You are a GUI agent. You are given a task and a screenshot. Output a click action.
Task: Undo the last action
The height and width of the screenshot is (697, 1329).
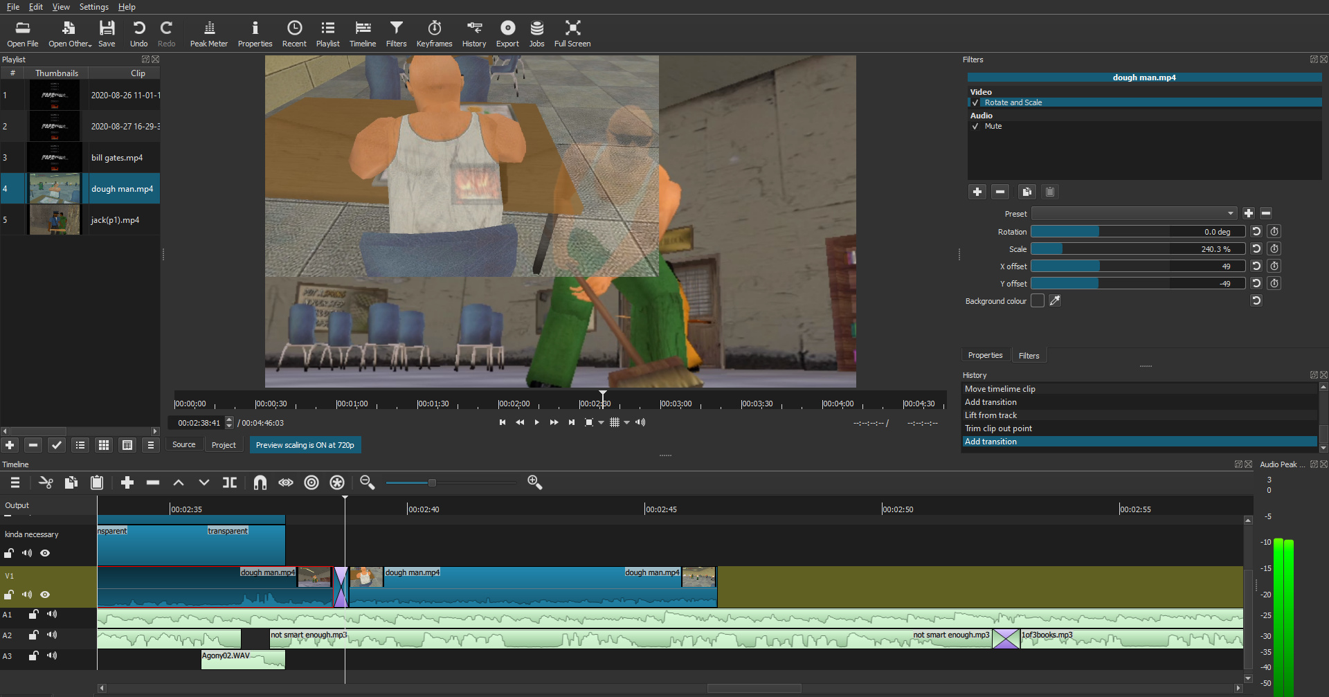click(x=138, y=33)
